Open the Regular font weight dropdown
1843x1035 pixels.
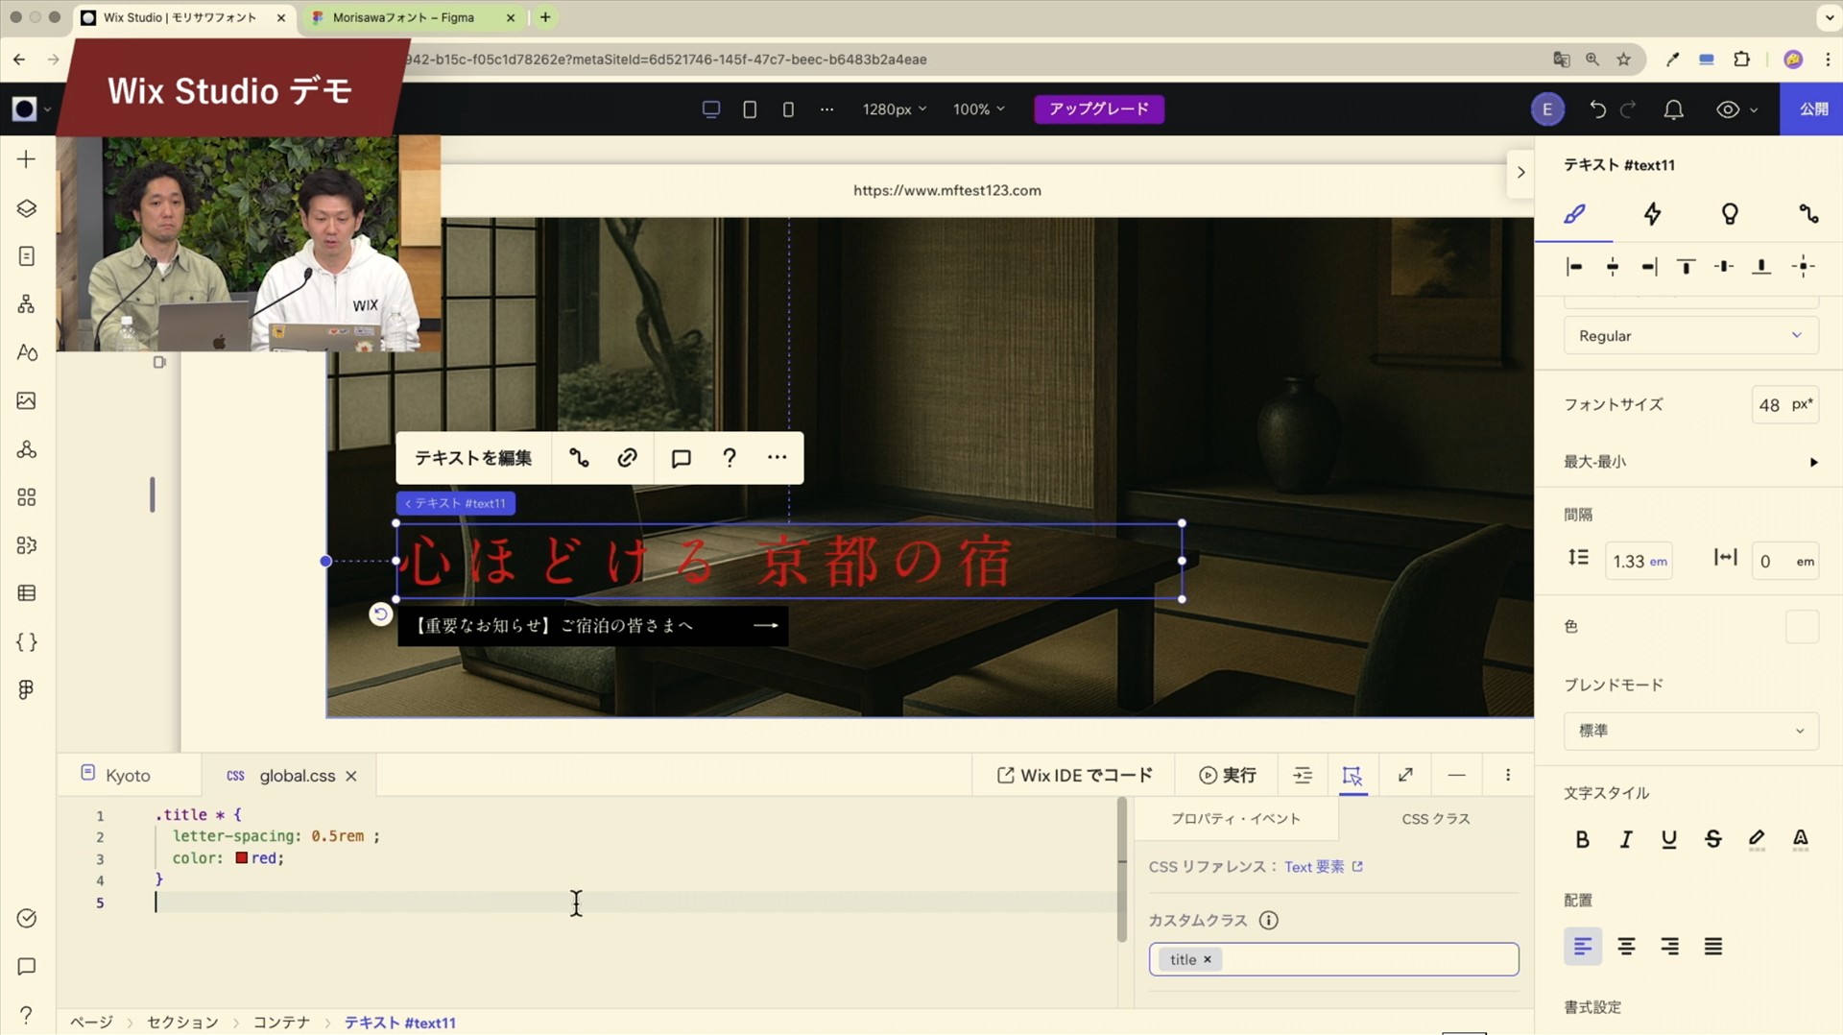tap(1690, 336)
